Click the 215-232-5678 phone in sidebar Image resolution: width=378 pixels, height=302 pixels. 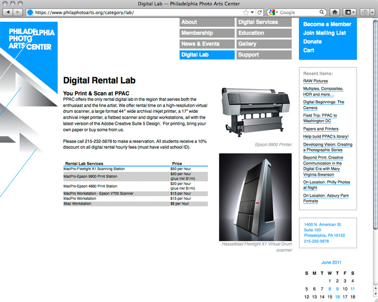[x=316, y=241]
